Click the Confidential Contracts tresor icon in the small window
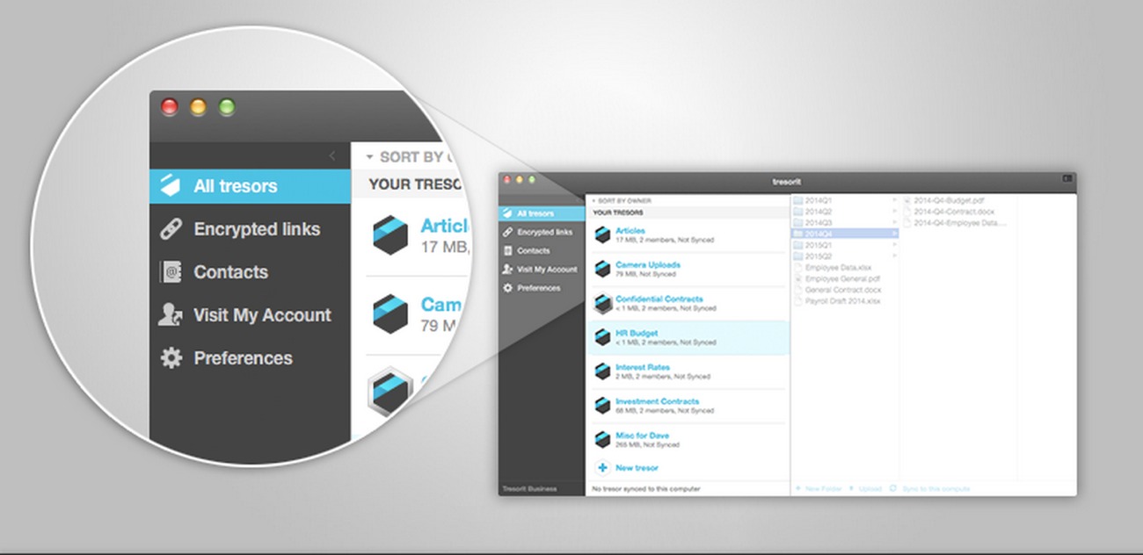 pyautogui.click(x=602, y=303)
